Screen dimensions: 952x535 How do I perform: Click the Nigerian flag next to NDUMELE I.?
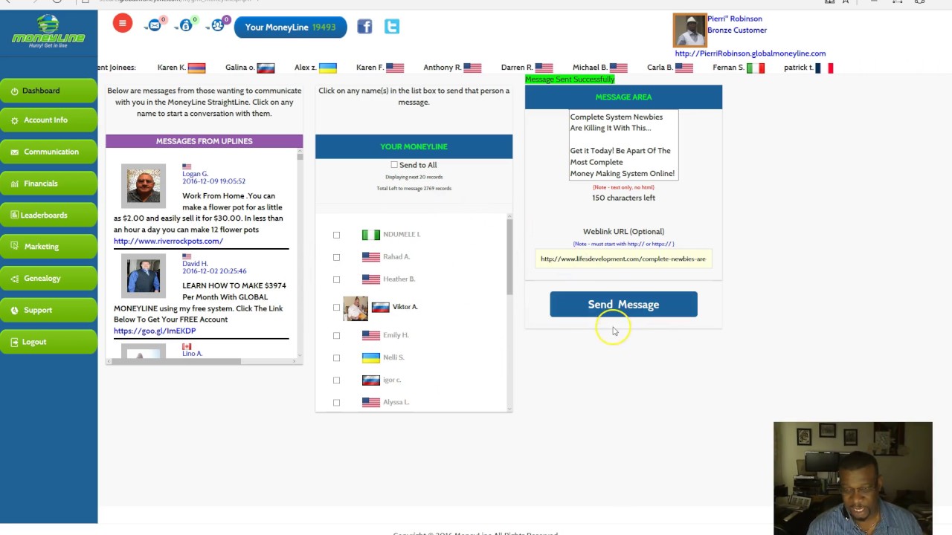click(370, 235)
